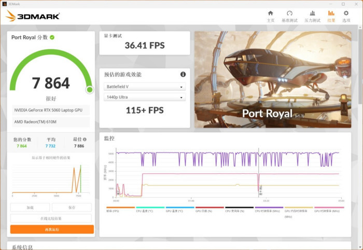Toggle the CPU 时钟频率 (MHz) purple legend
This screenshot has height=250, width=363.
click(269, 210)
